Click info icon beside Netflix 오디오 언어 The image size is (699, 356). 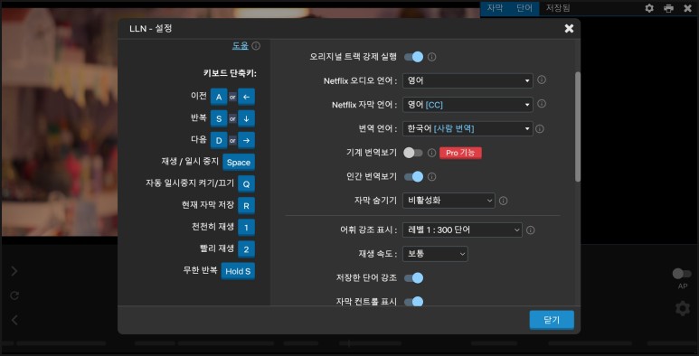541,80
